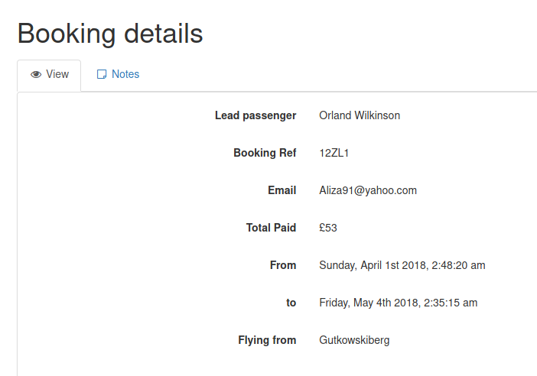Screen dimensions: 537x376
Task: Click the booking reference 12ZL1
Action: point(334,153)
